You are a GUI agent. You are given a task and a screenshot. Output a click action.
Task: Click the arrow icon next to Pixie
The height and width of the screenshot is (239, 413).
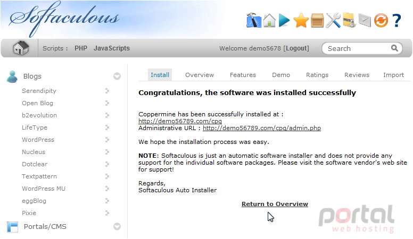point(107,213)
